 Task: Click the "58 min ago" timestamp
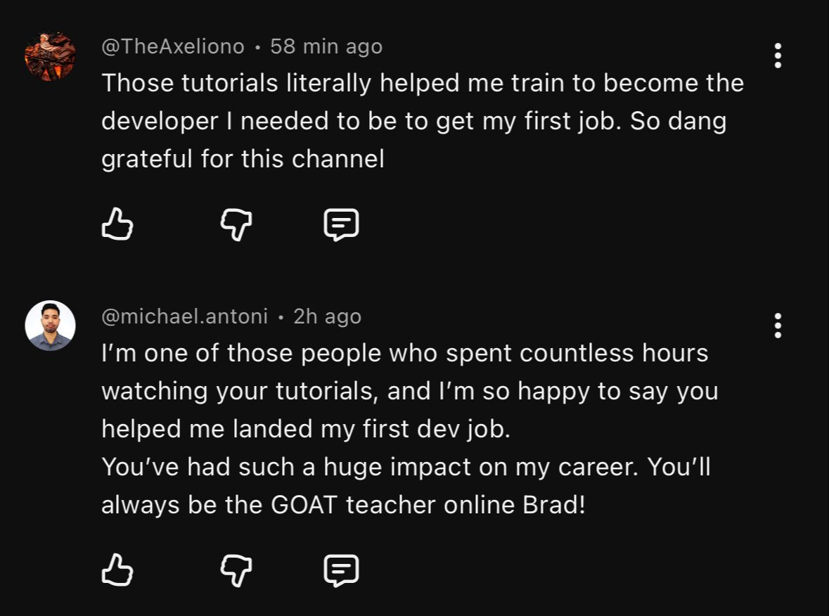[x=326, y=46]
